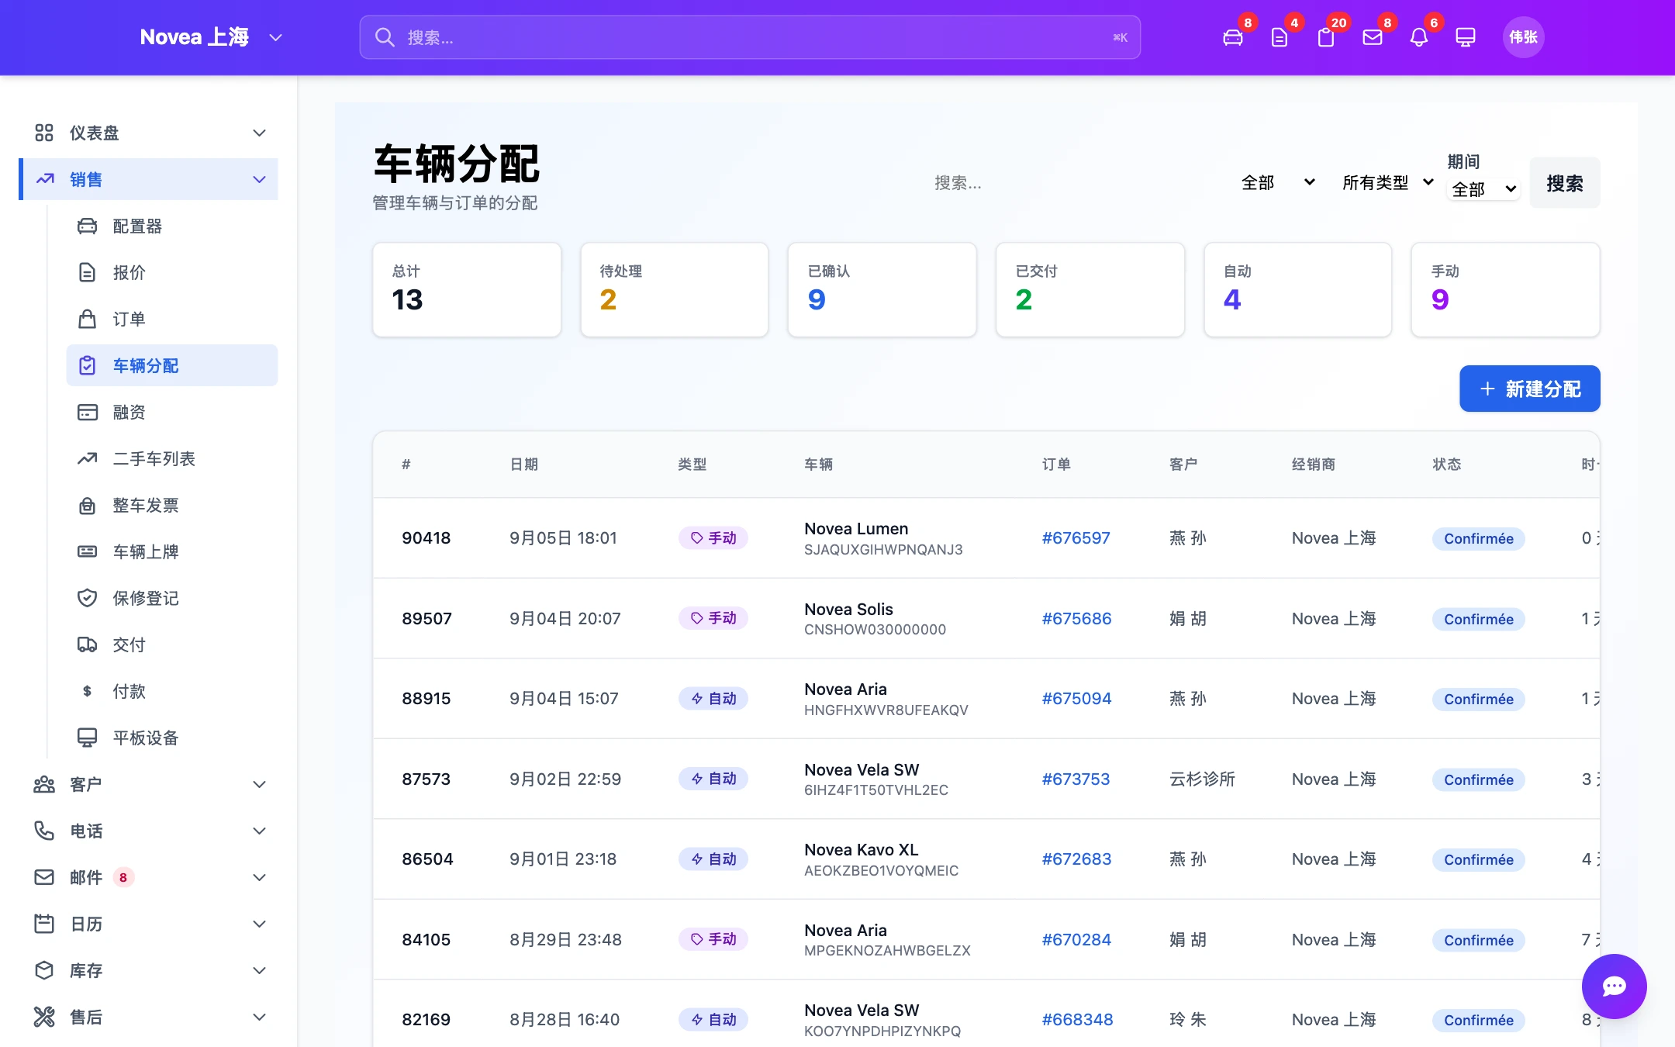
Task: Open the tablet display icon in the top bar
Action: [1466, 37]
